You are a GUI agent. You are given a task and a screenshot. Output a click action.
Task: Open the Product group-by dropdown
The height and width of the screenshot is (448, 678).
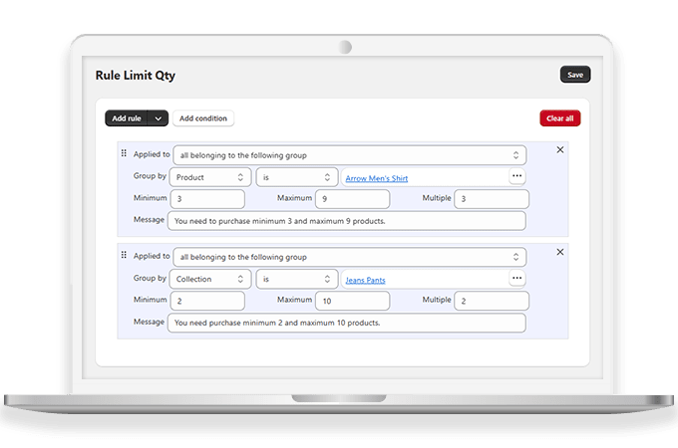[x=209, y=177]
